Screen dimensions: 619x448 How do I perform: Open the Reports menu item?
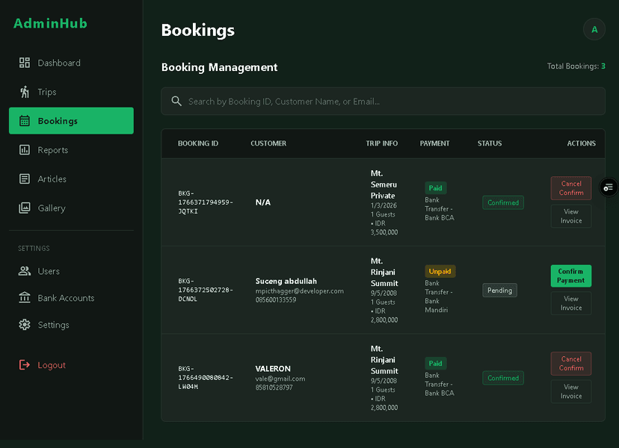click(53, 150)
